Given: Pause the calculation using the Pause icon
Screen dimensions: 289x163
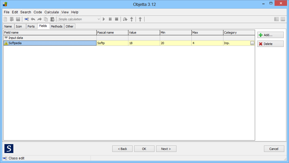Looking at the screenshot, I should point(110,19).
